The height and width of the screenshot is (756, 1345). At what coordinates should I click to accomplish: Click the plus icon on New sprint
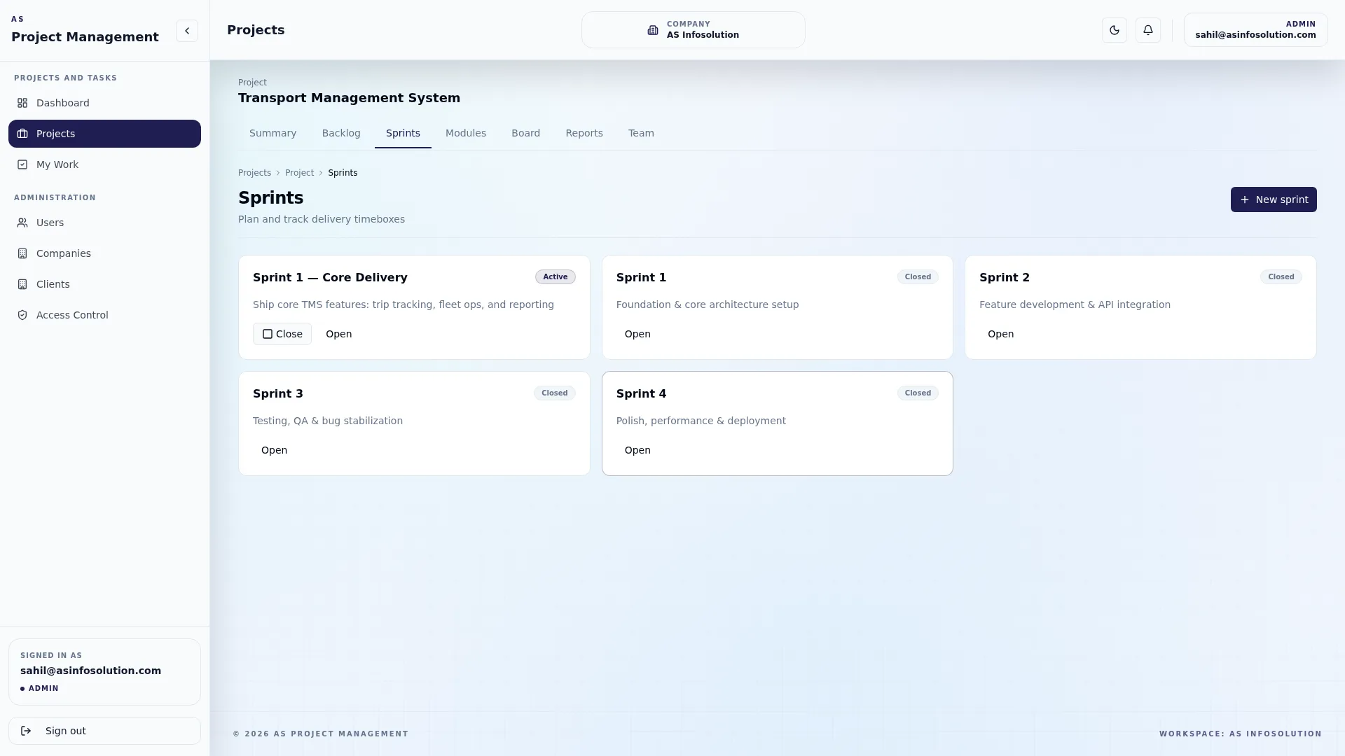[1245, 199]
